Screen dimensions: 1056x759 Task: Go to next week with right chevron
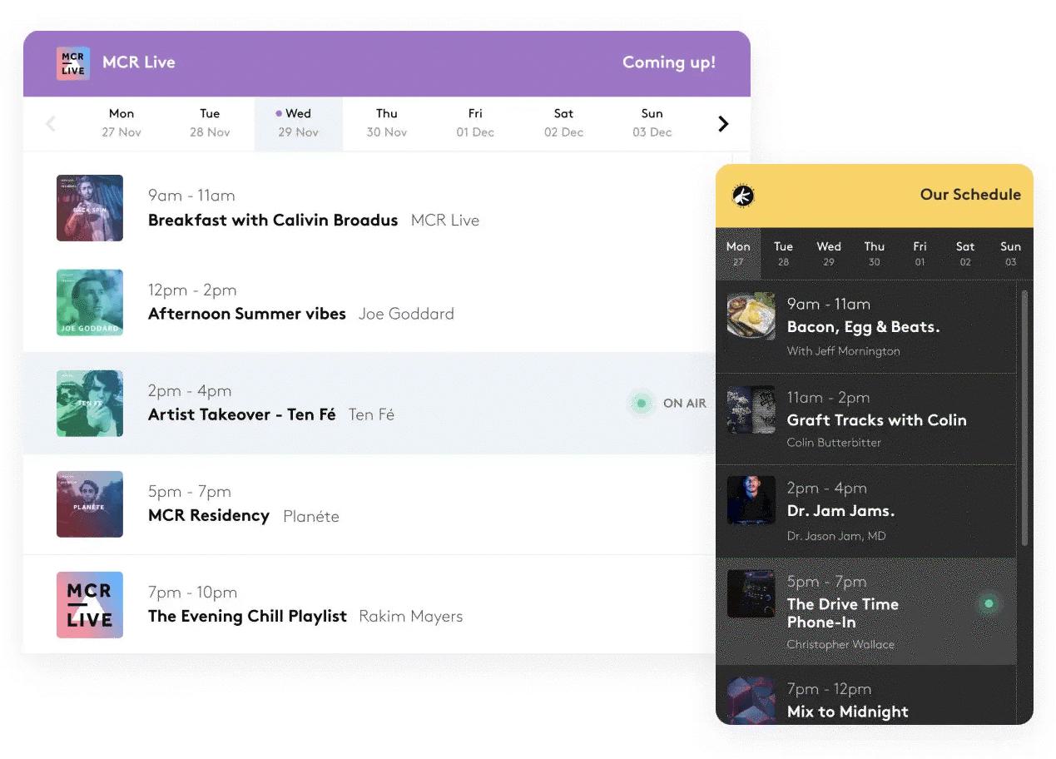tap(723, 124)
